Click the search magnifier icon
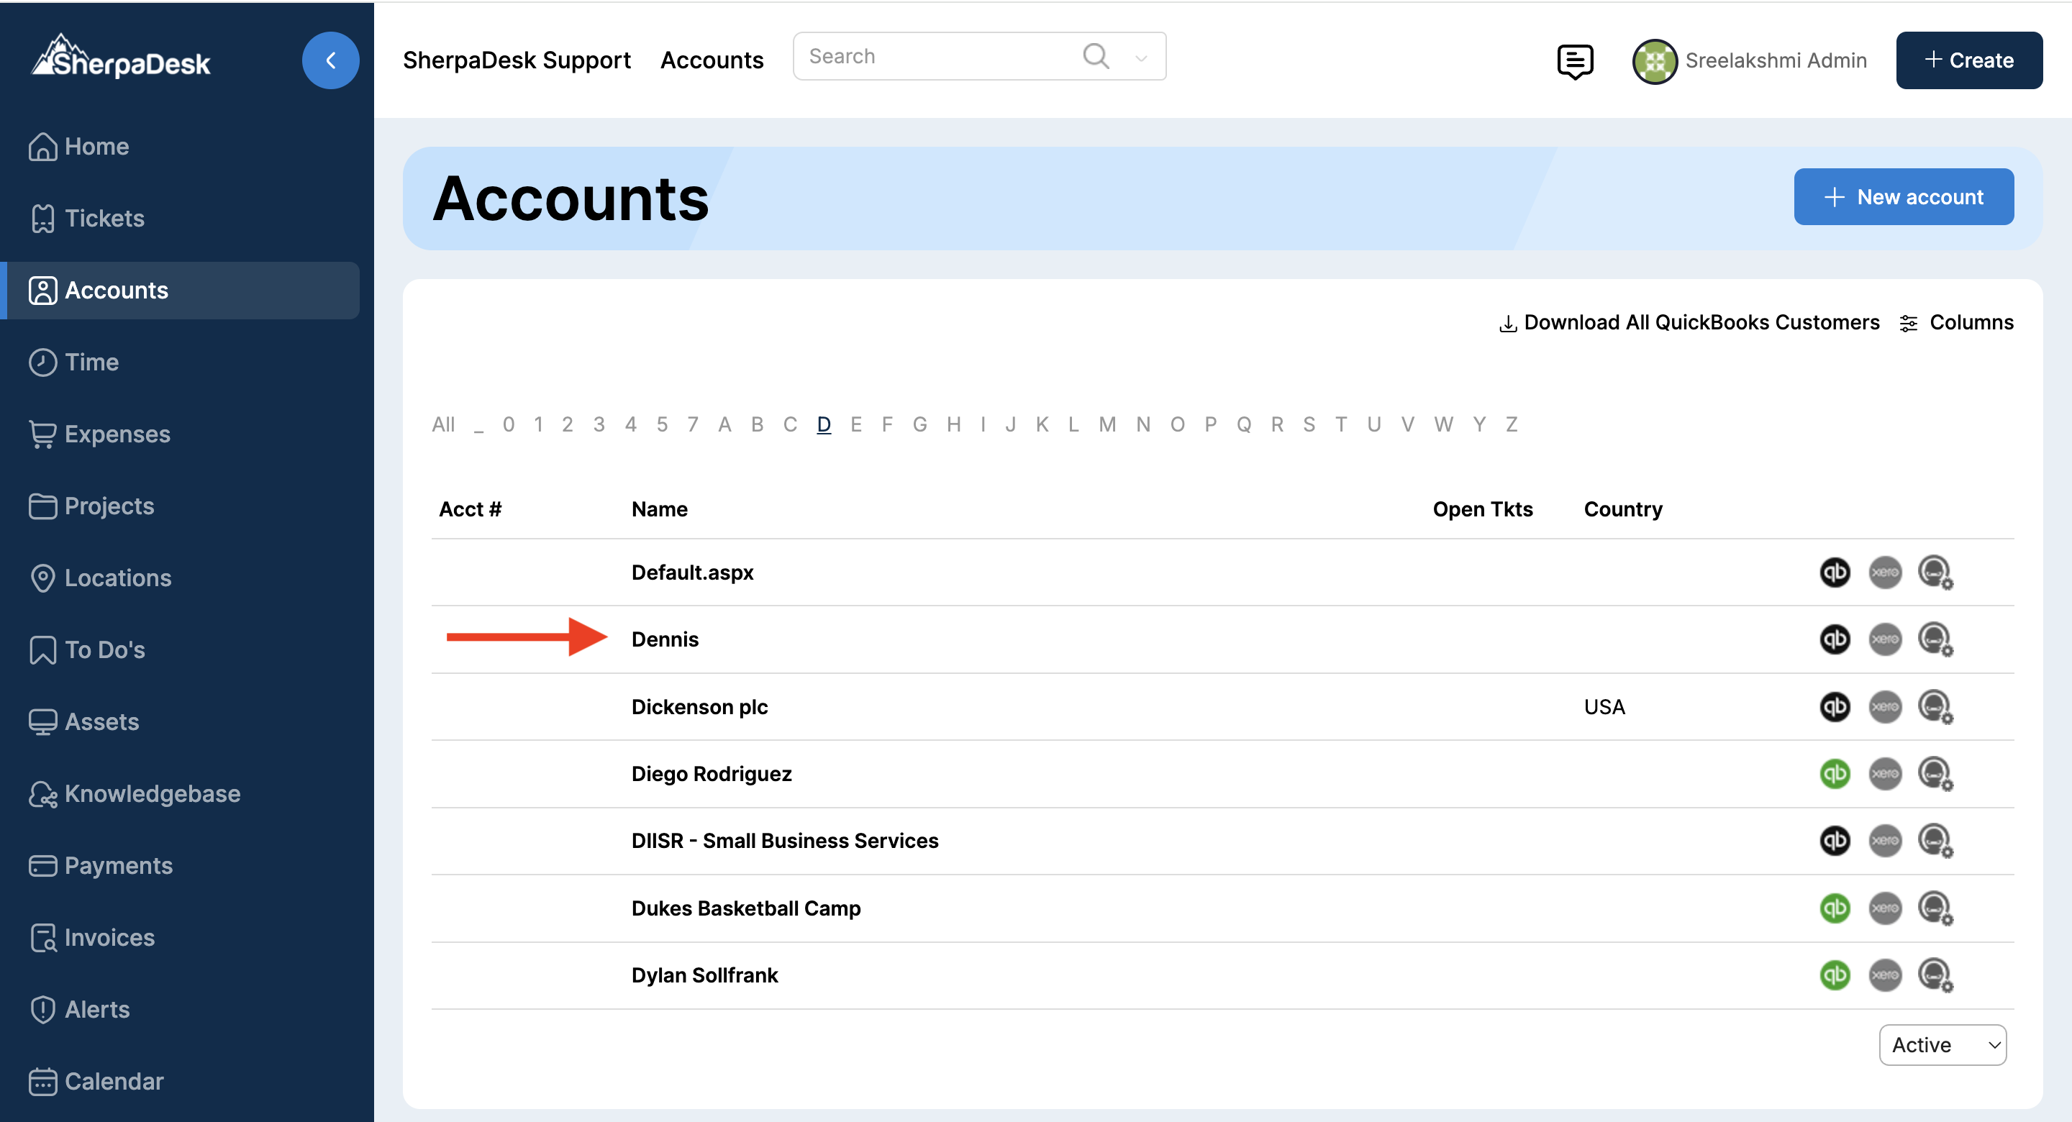2072x1122 pixels. click(1096, 56)
